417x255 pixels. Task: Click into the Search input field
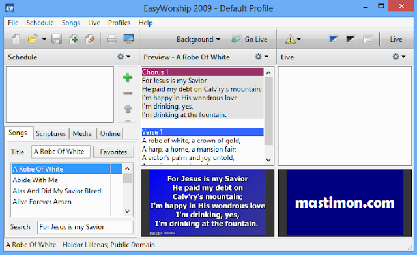click(x=85, y=227)
